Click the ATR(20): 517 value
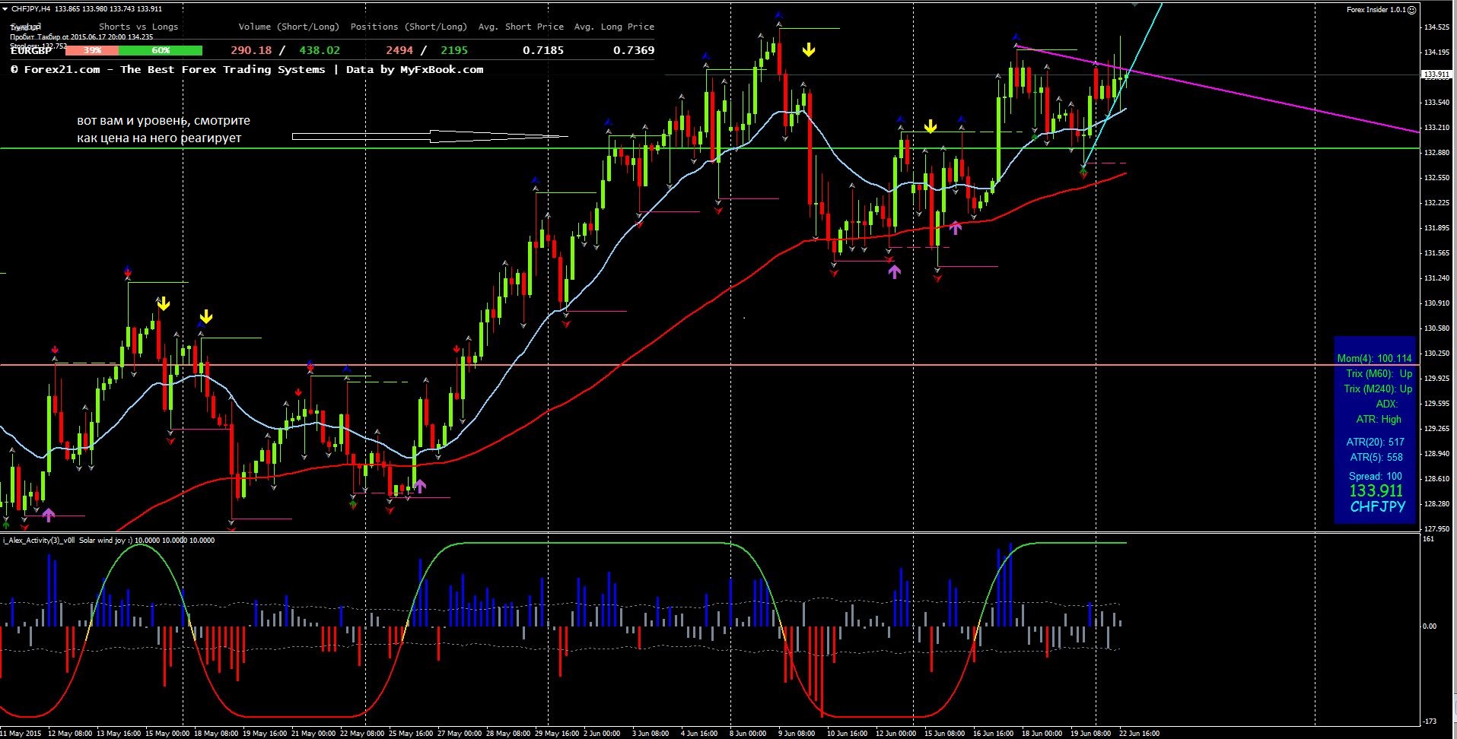Screen dimensions: 1457x739 (1375, 442)
